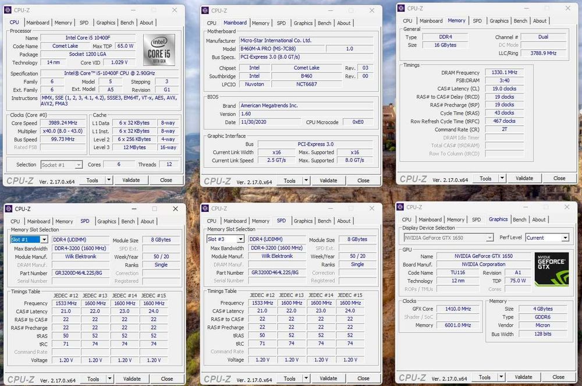Click the NVIDIA GeForce GTX logo
582x386 pixels.
point(552,269)
